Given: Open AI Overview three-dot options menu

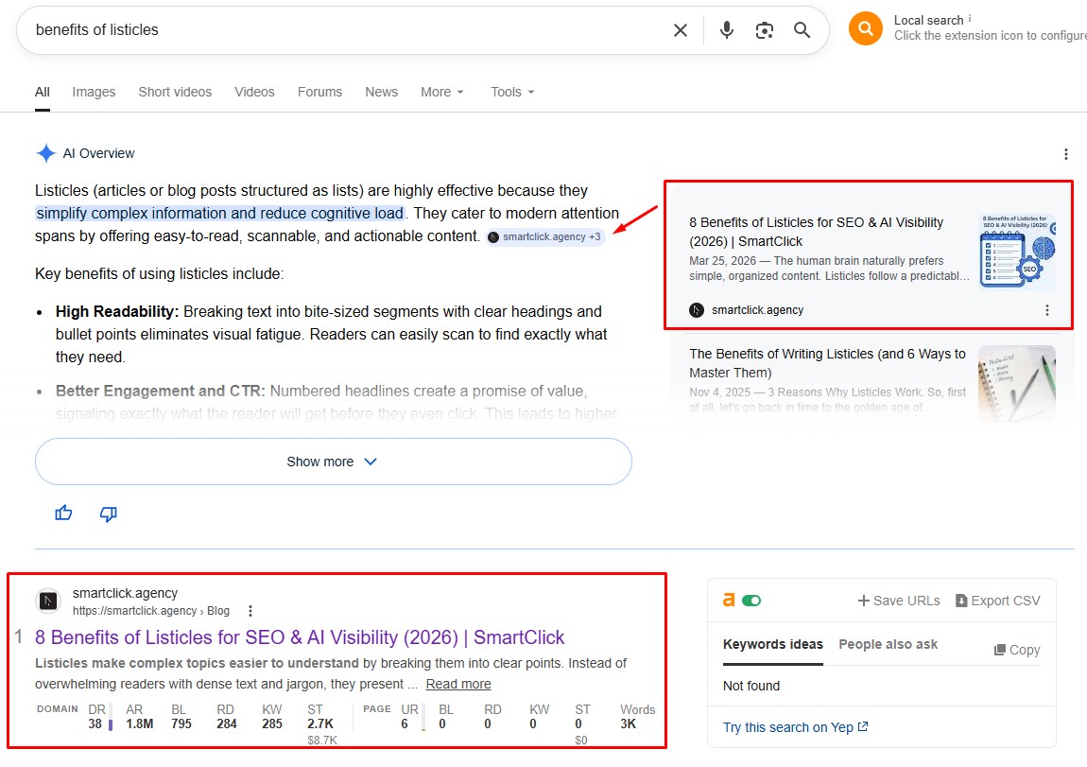Looking at the screenshot, I should [x=1065, y=154].
